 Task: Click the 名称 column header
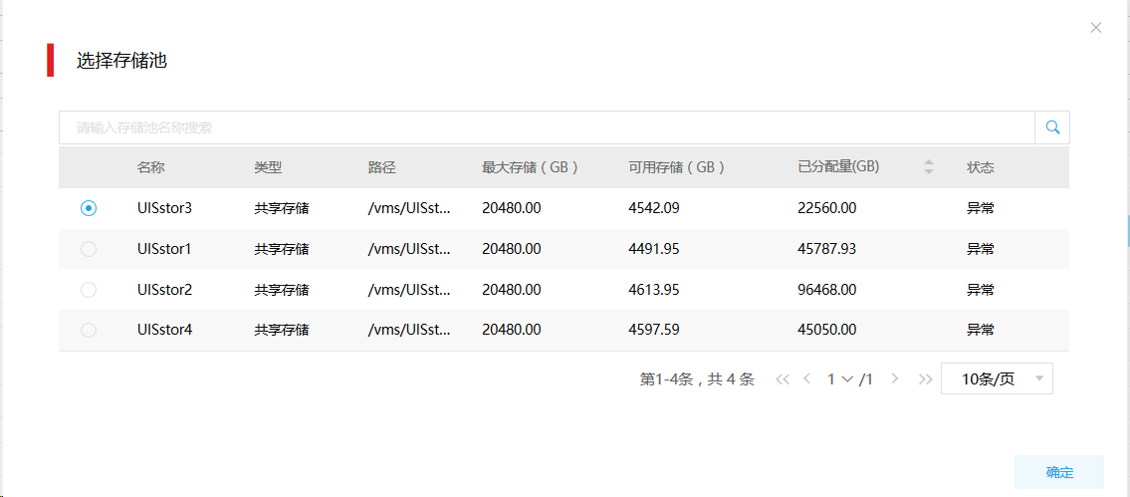151,167
